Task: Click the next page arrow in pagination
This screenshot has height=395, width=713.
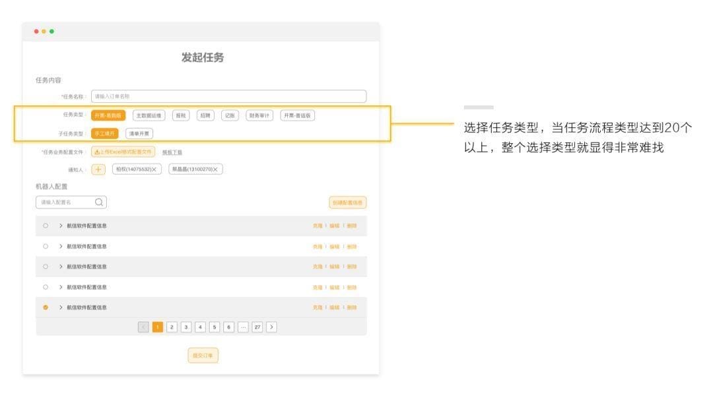Action: [271, 326]
